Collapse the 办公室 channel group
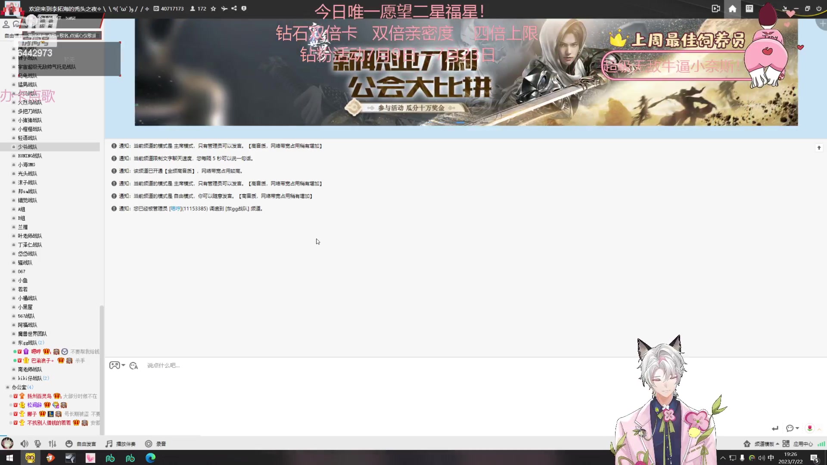 [x=7, y=387]
